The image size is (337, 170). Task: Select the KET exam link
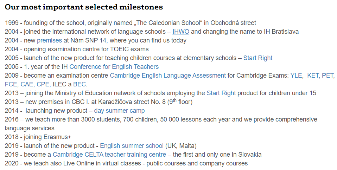pyautogui.click(x=313, y=76)
